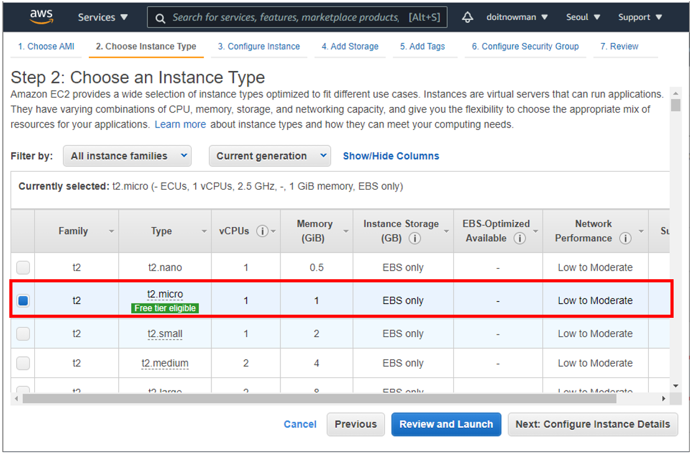
Task: Open the Services dropdown menu
Action: (103, 17)
